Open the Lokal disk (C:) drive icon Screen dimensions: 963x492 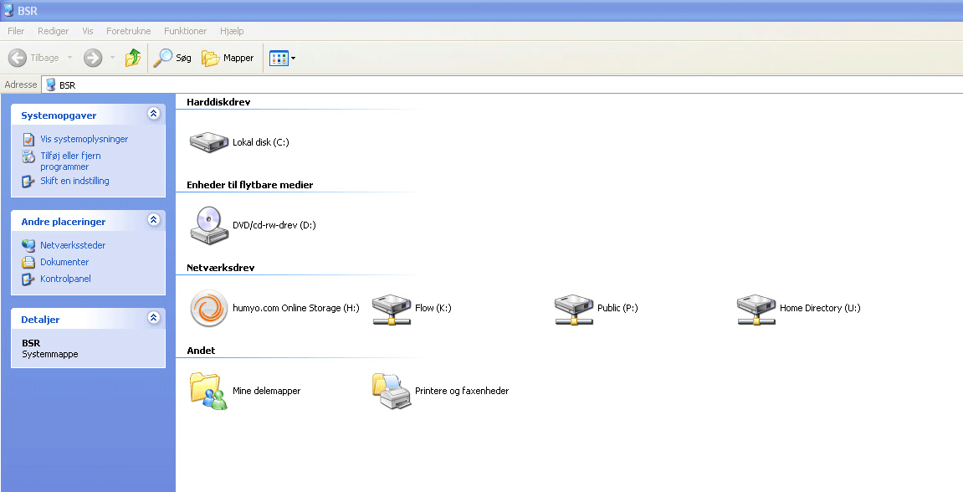[x=208, y=142]
